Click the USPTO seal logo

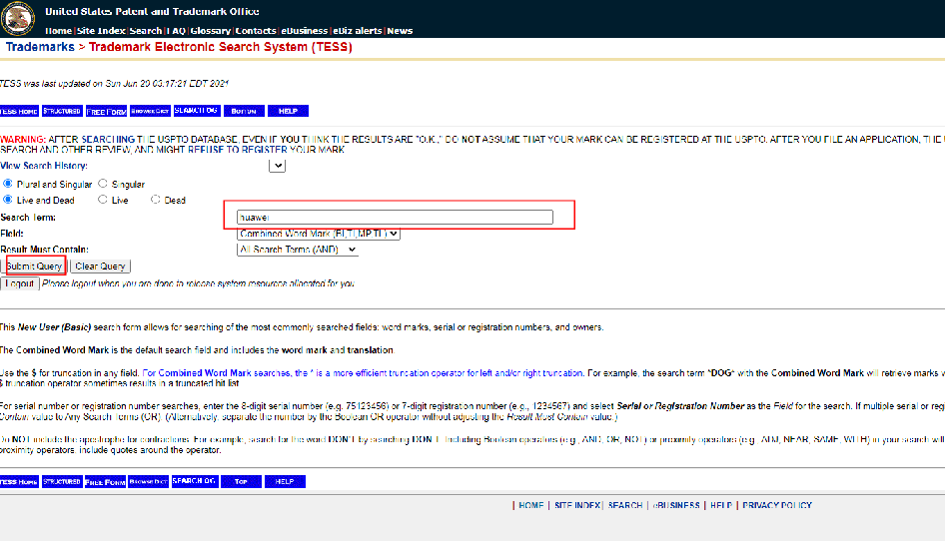18,18
